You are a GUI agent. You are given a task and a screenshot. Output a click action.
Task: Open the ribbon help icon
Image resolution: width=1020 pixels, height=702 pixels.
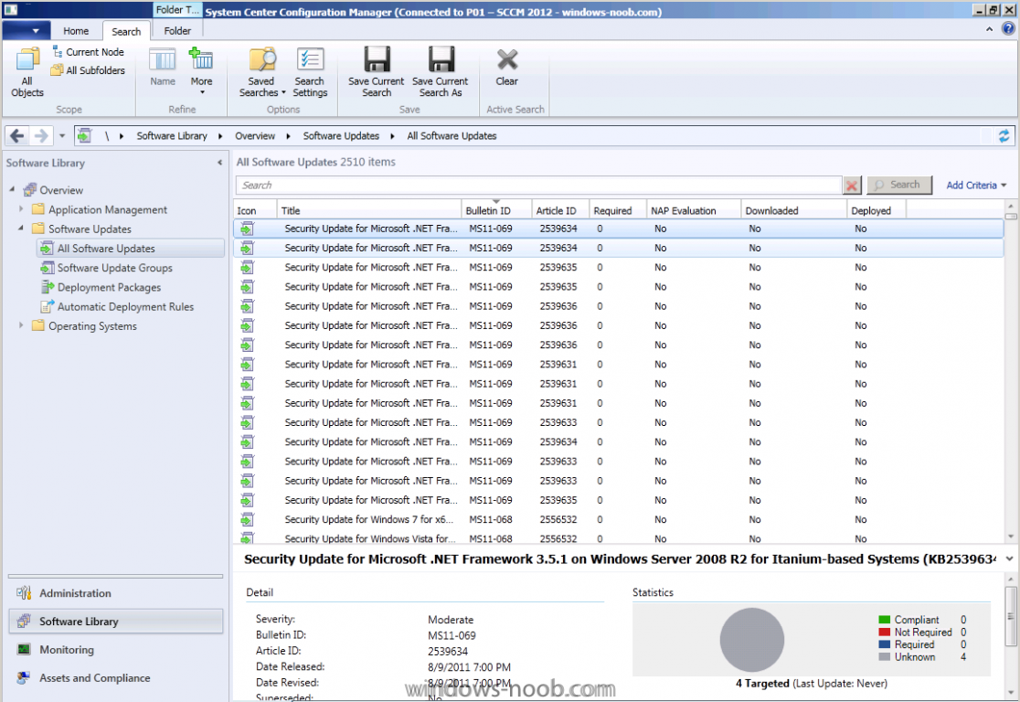pos(1008,28)
